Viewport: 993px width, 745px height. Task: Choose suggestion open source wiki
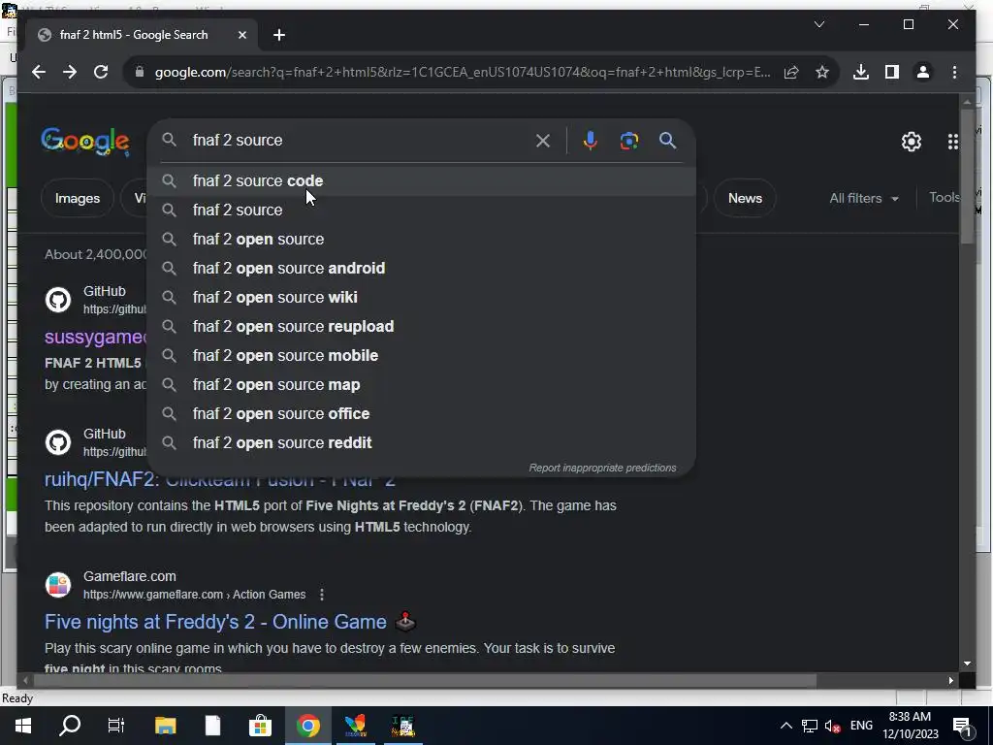[x=421, y=298]
